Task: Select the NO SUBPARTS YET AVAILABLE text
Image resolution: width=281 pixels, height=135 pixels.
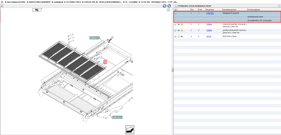Action: point(259,21)
